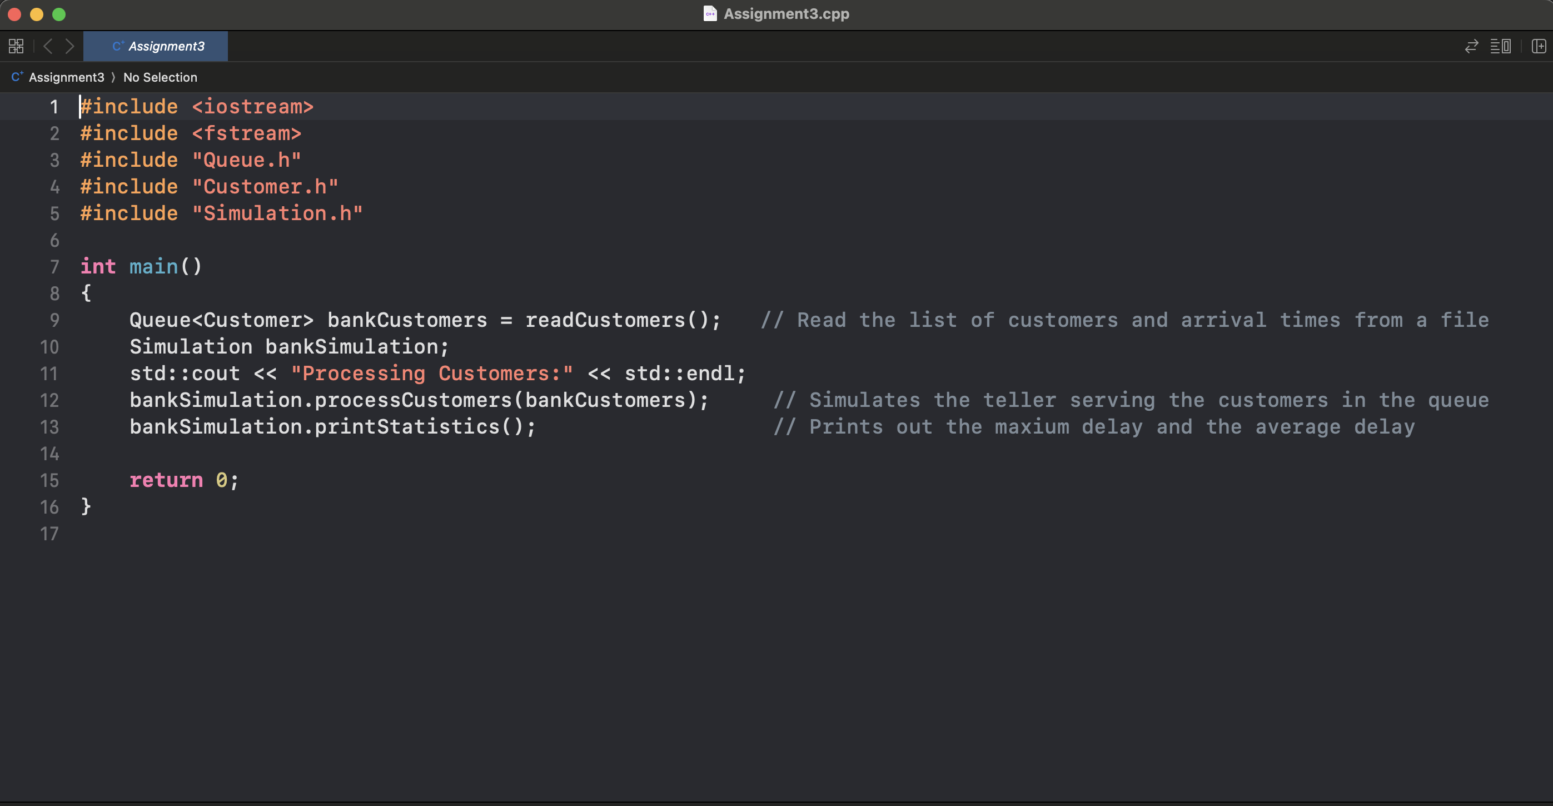Click the yellow minimize window button
1553x806 pixels.
37,14
